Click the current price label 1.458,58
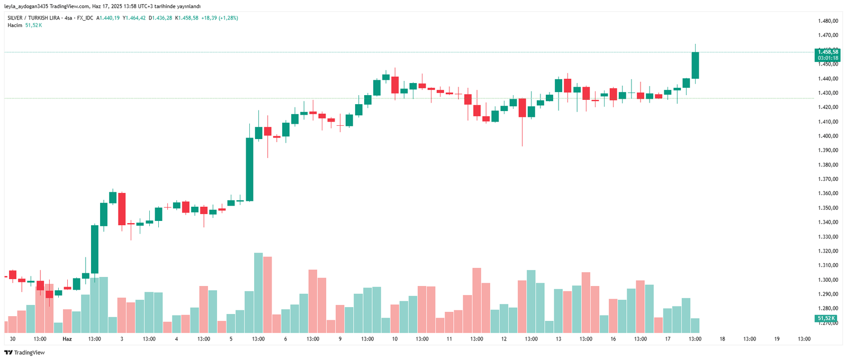 827,52
